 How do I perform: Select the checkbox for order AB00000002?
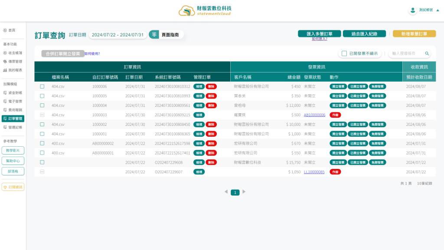point(42,143)
